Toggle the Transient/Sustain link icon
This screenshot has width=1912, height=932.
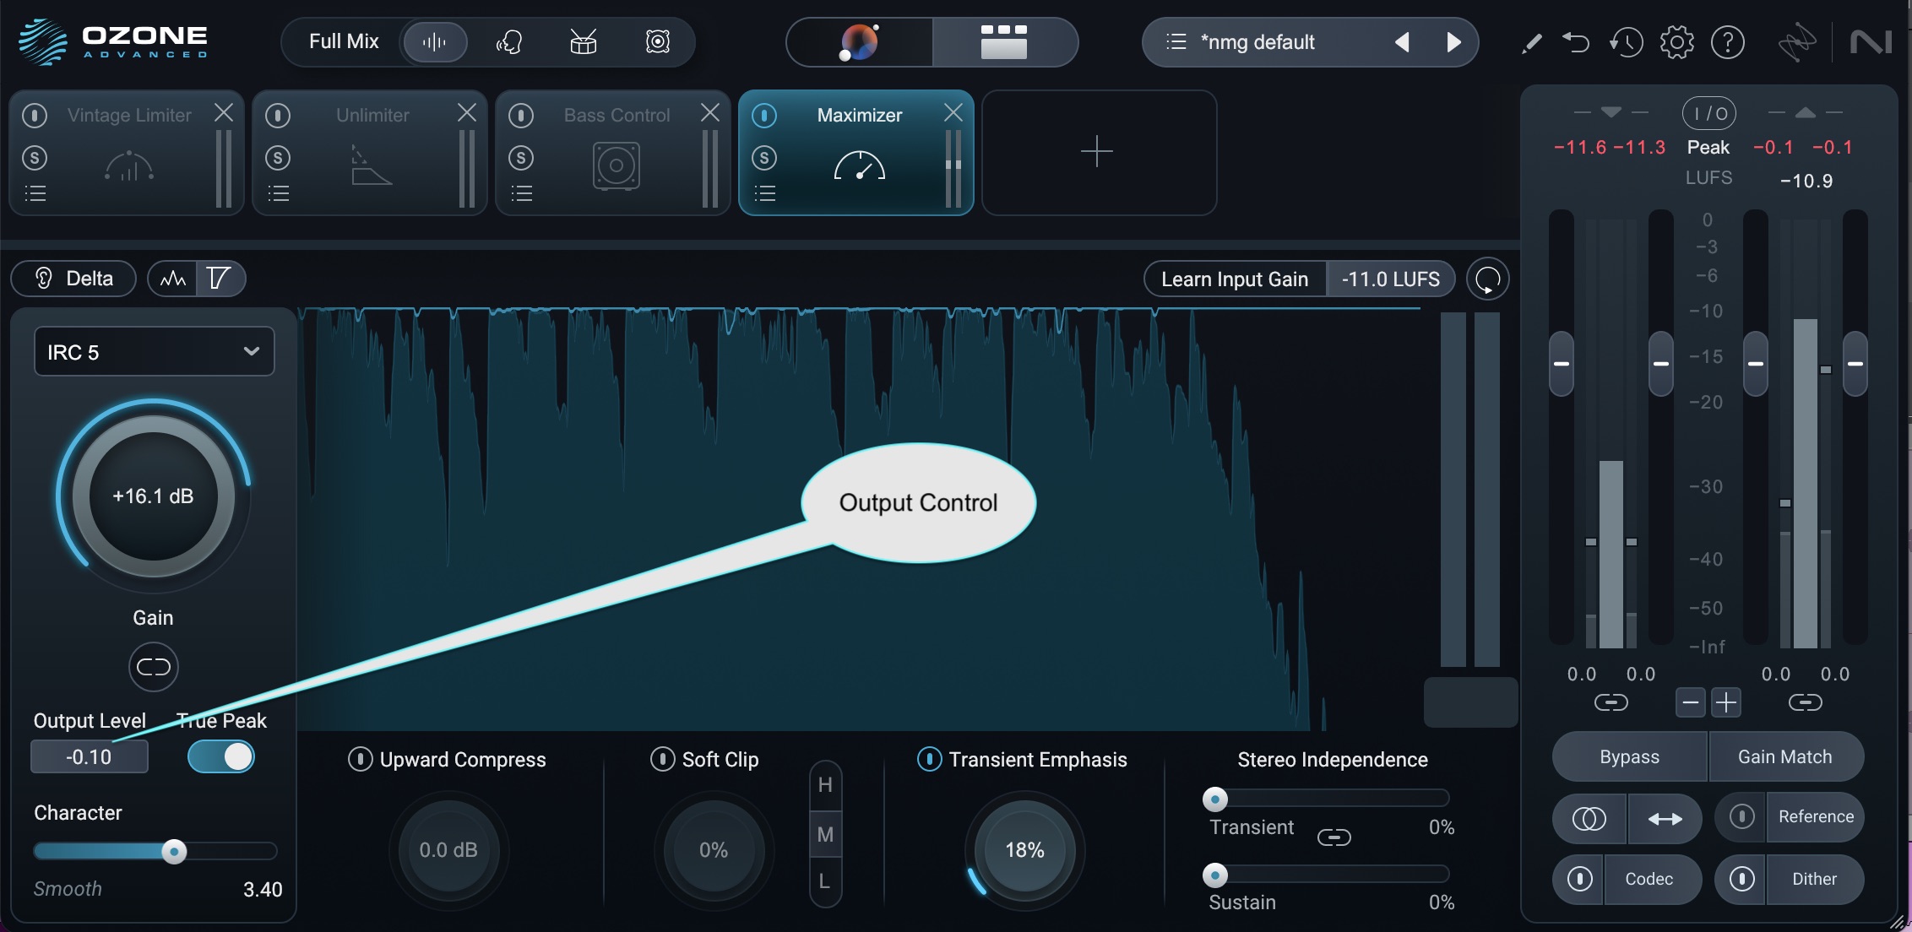[1334, 837]
